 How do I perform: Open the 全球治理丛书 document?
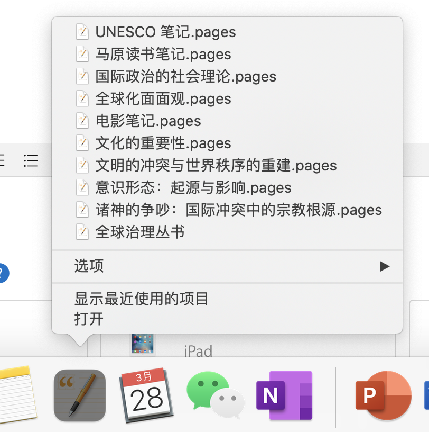click(x=227, y=232)
